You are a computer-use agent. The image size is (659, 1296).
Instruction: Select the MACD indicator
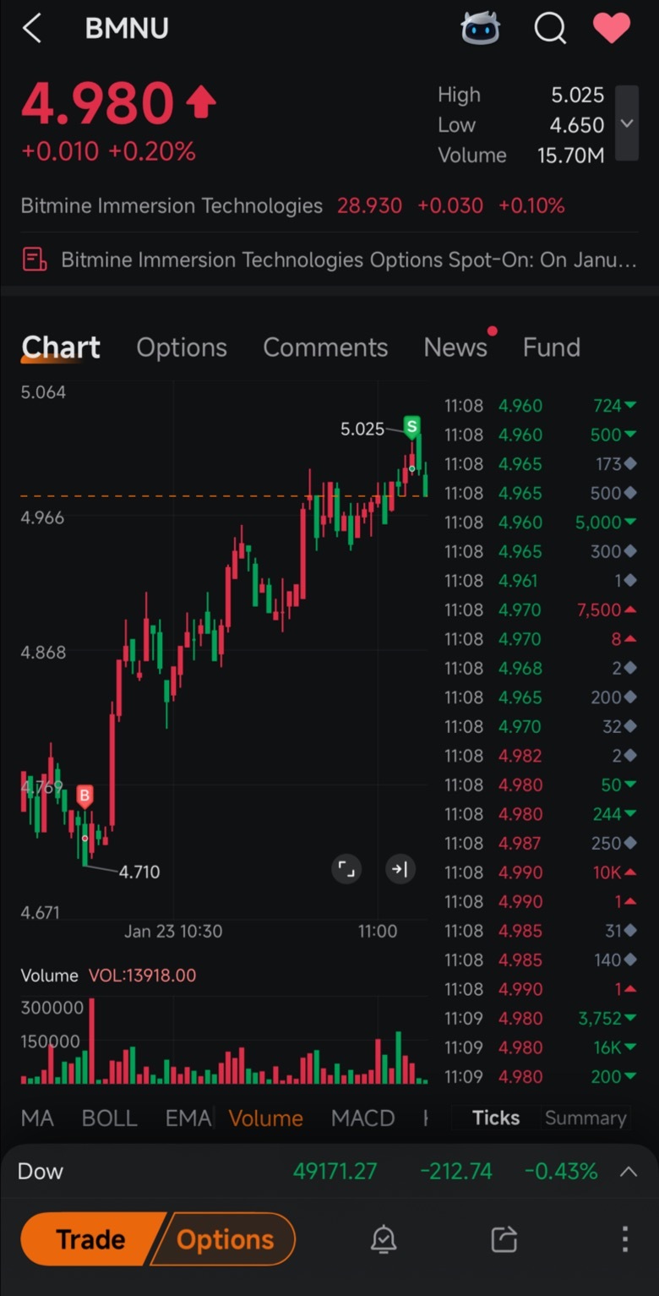tap(363, 1118)
